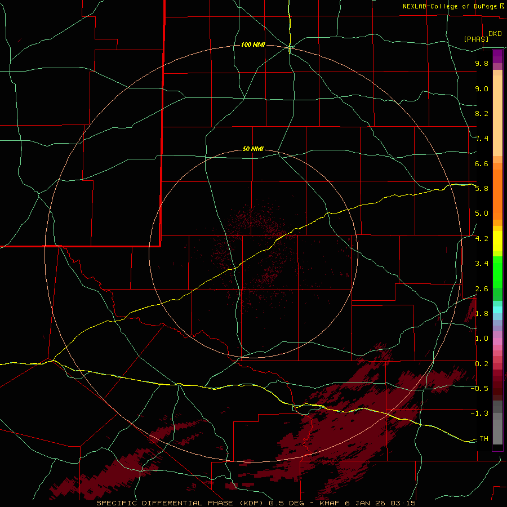Click the cyan segment of color bar
This screenshot has width=507, height=507.
pyautogui.click(x=497, y=310)
